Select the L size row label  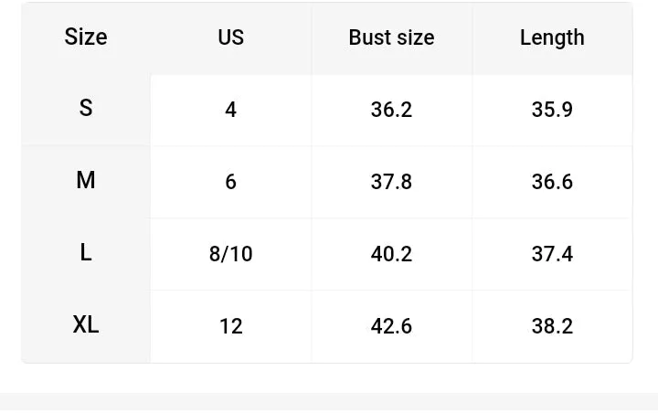[86, 253]
